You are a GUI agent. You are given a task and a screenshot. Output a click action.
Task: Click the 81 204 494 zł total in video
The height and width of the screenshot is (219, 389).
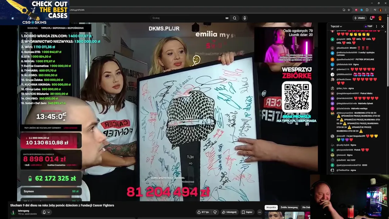click(168, 192)
